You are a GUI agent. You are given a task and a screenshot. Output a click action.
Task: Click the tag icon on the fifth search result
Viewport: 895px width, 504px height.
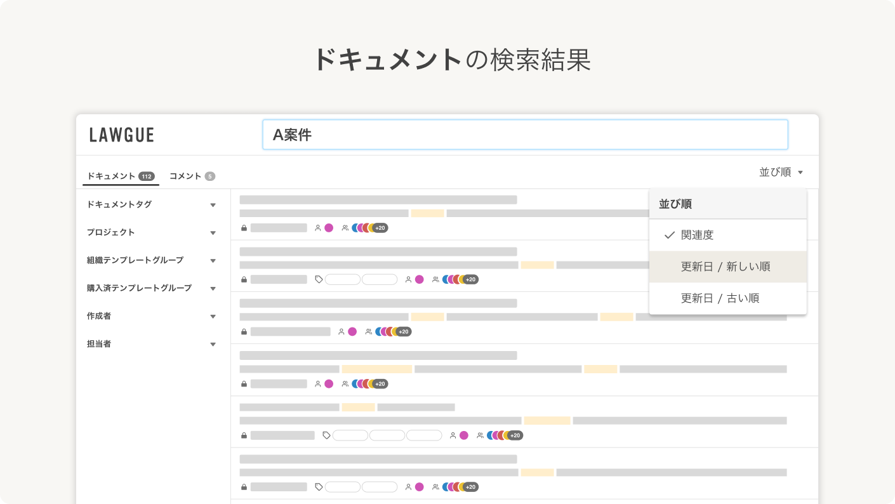(x=326, y=435)
